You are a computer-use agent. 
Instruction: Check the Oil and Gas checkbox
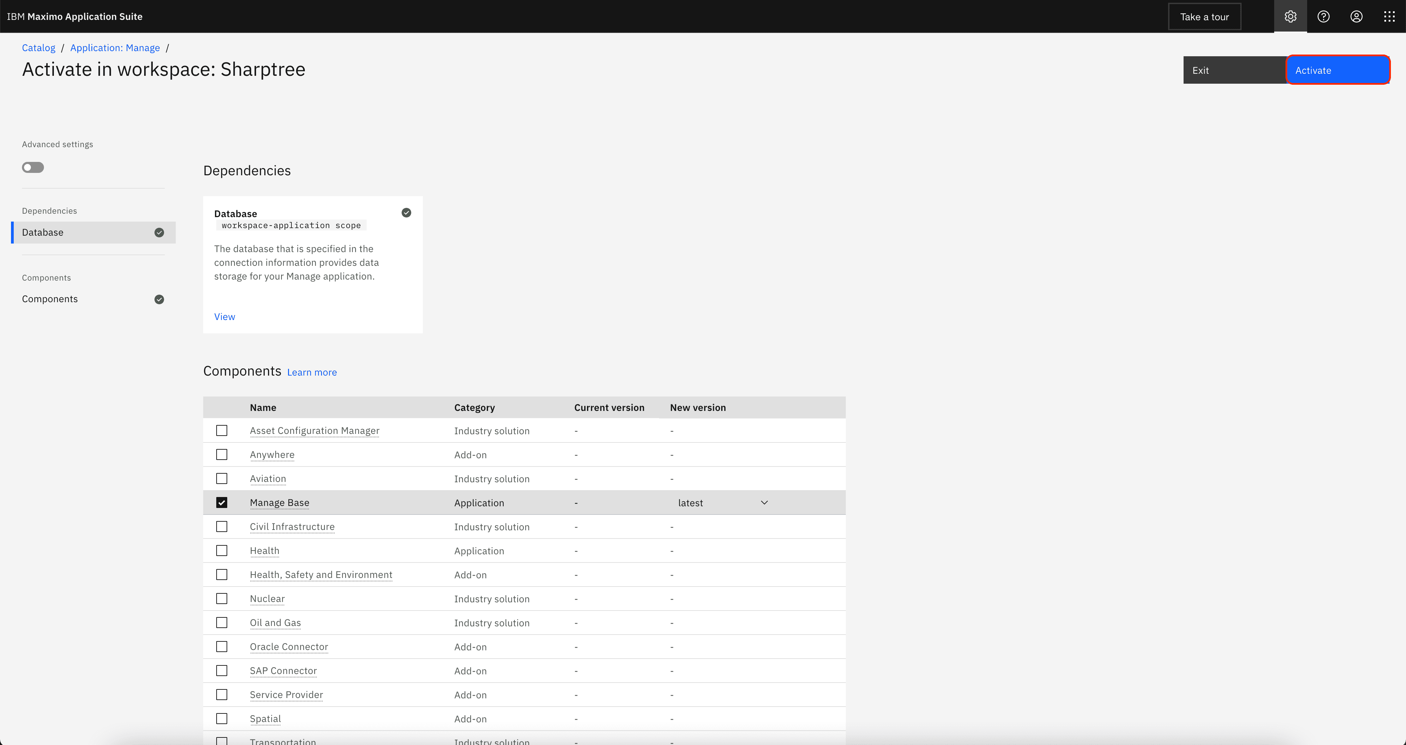point(222,623)
